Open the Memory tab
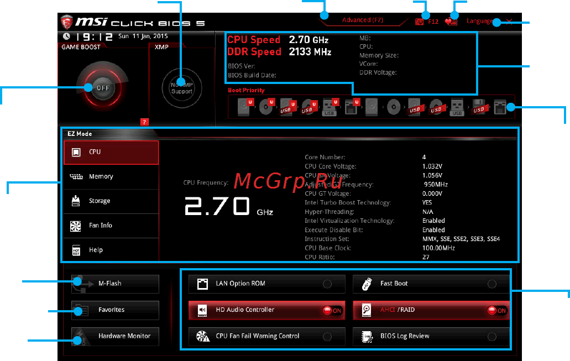 (x=111, y=177)
